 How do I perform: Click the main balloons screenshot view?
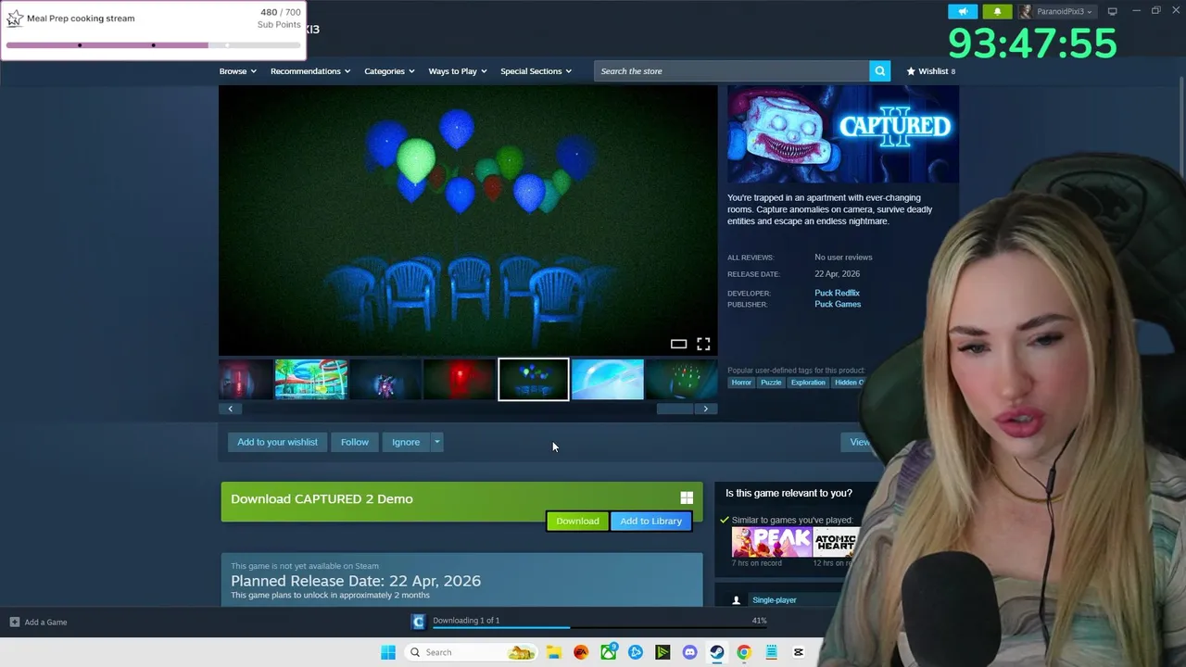[x=468, y=220]
